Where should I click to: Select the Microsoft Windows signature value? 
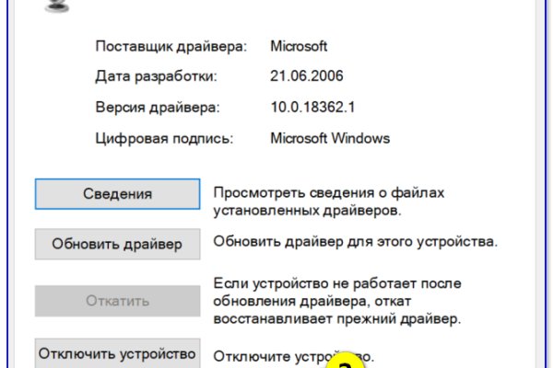330,139
